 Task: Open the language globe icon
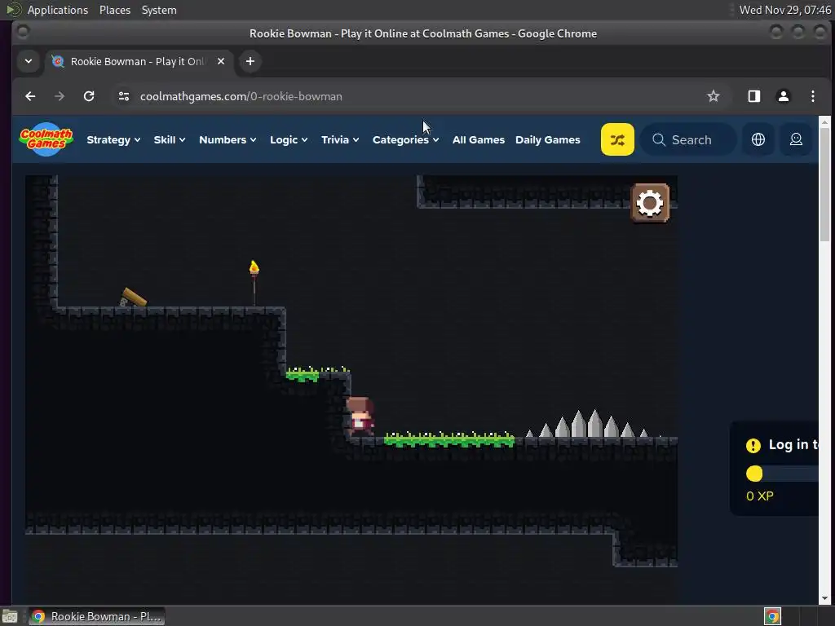tap(758, 139)
